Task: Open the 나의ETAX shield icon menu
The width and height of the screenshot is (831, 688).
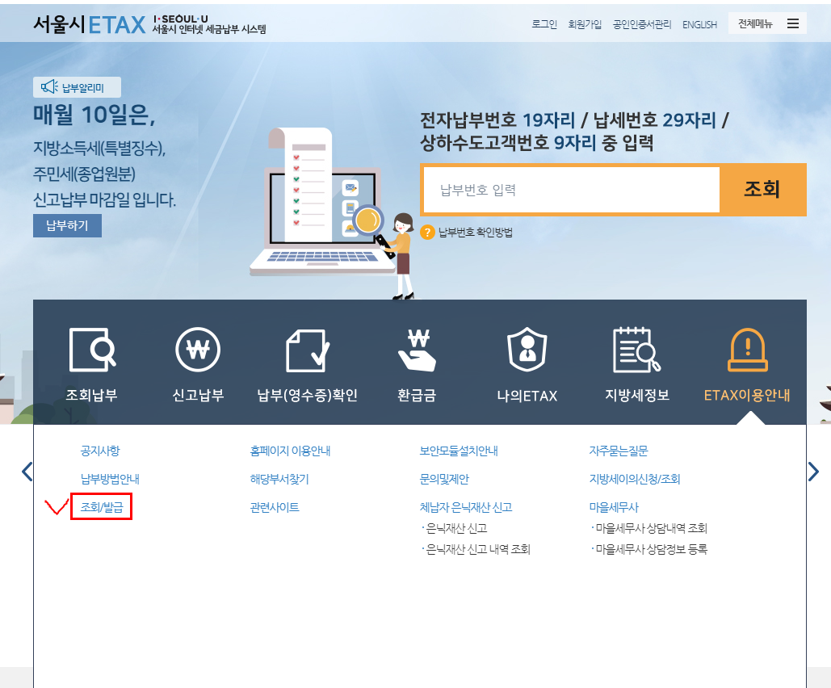Action: point(527,350)
